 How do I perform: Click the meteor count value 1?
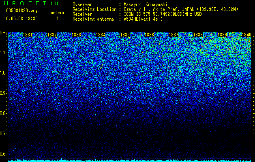58,19
